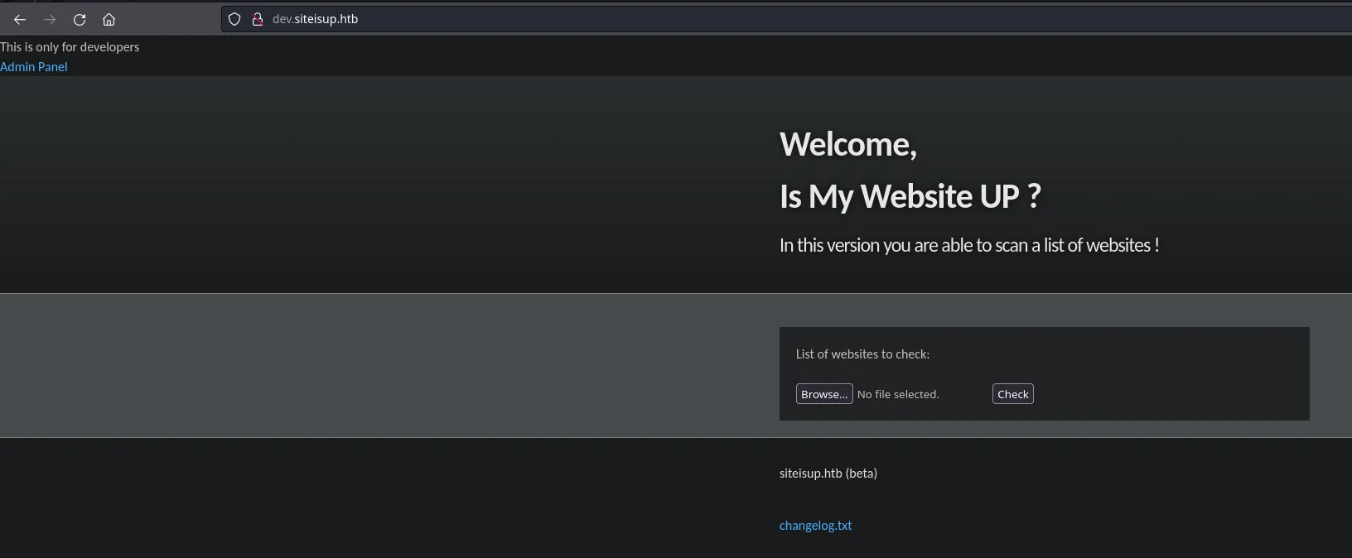This screenshot has width=1352, height=558.
Task: Open the Admin Panel link
Action: point(34,67)
